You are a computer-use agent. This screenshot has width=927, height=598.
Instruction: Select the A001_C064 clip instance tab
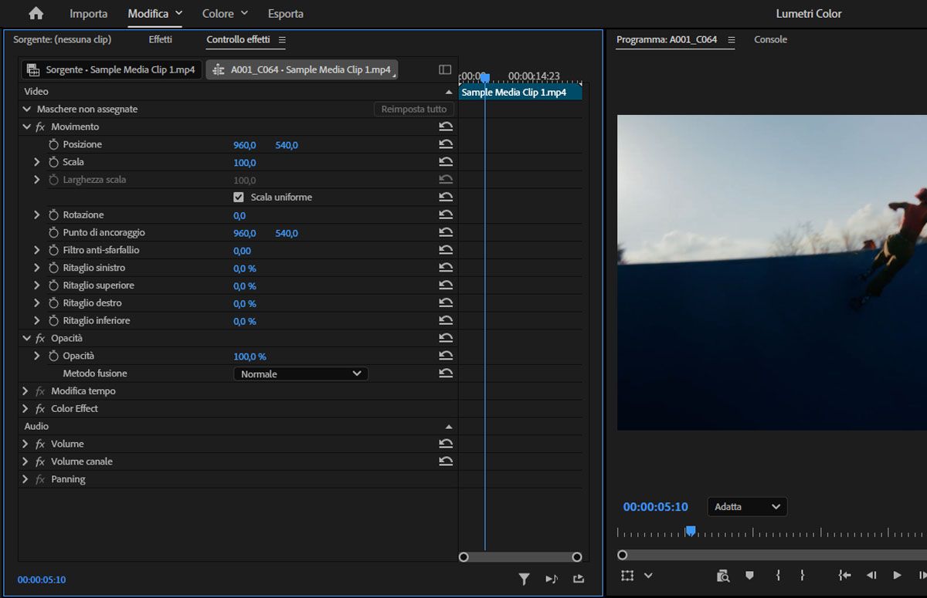click(302, 69)
